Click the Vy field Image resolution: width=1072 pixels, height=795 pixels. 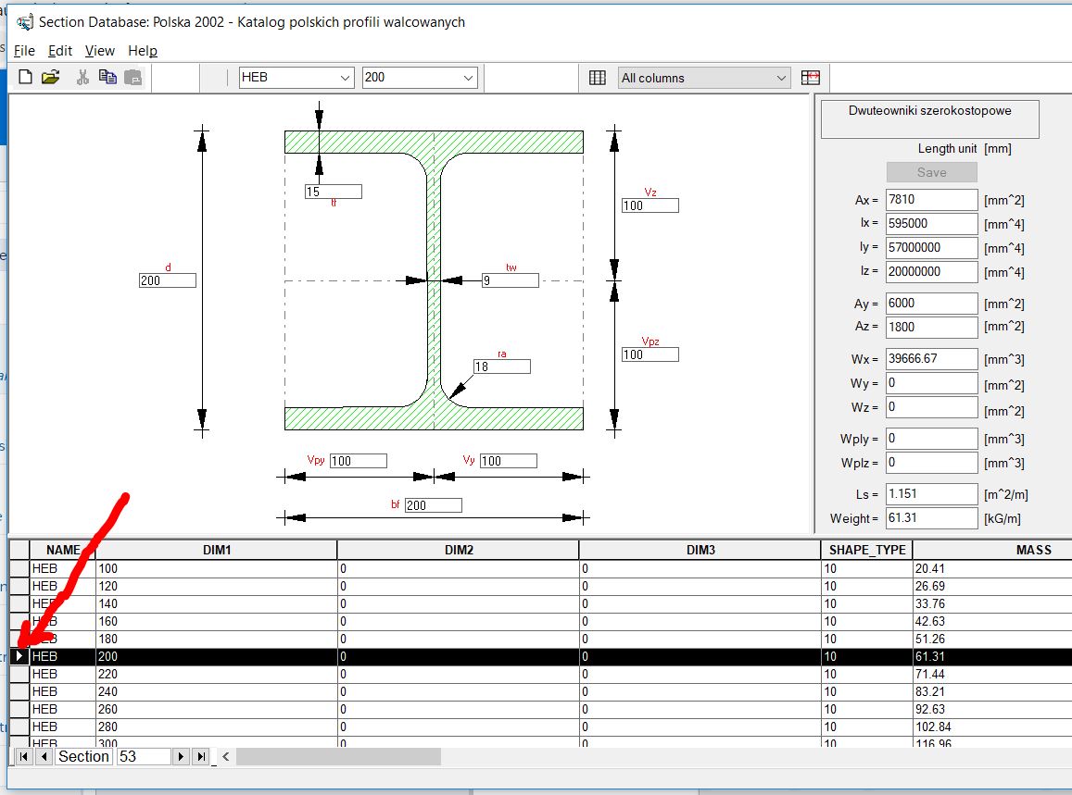click(x=508, y=461)
